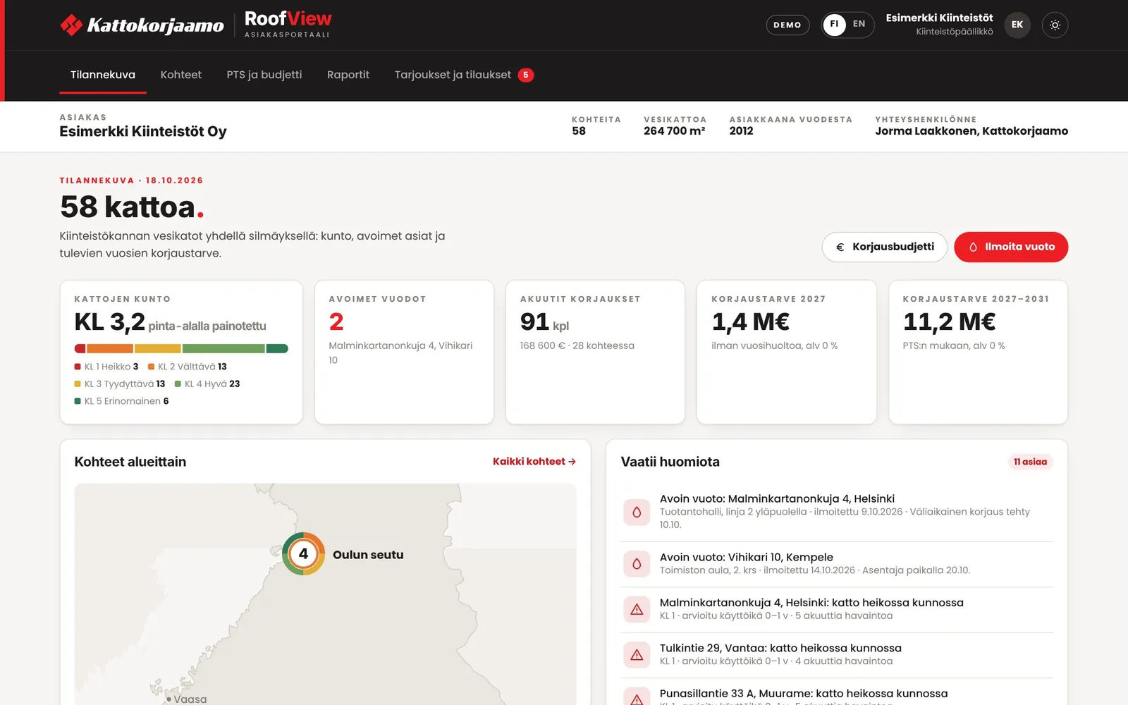Click warning triangle icon for Punasillantie 33 A
The image size is (1128, 705).
[x=637, y=698]
